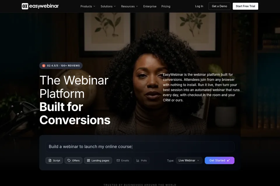Click the G2 badge logo icon
This screenshot has width=280, height=186.
[44, 66]
